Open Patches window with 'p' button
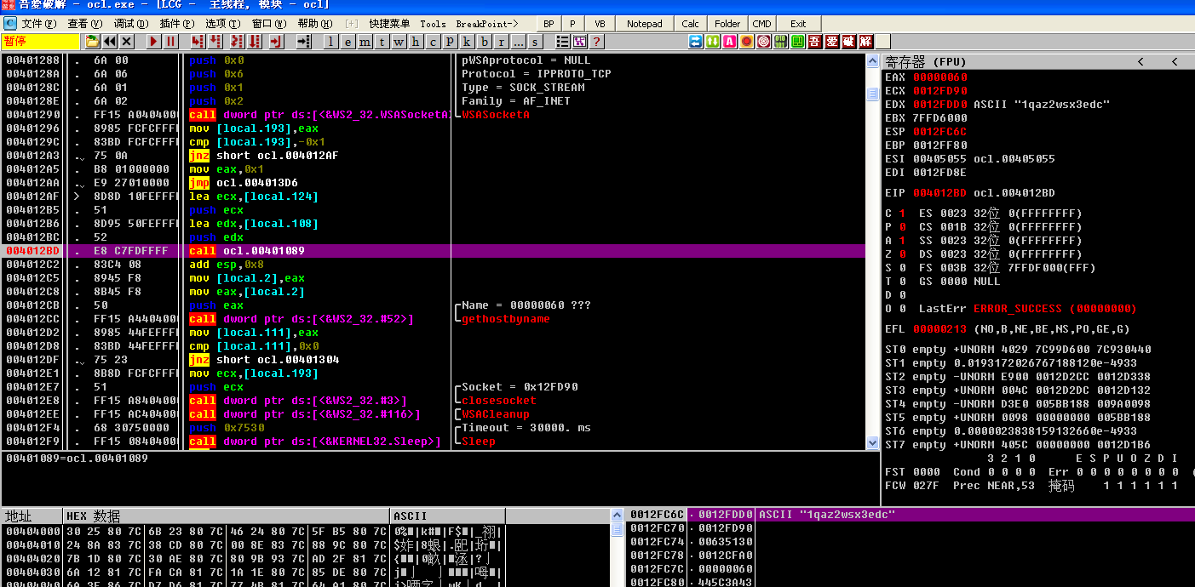1195x587 pixels. 450,41
